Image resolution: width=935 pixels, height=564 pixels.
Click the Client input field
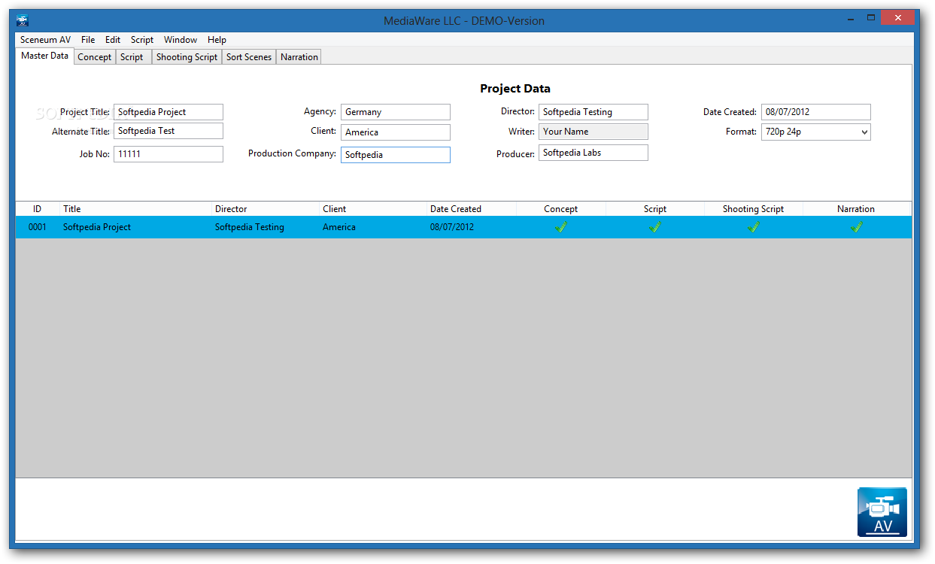pyautogui.click(x=396, y=132)
